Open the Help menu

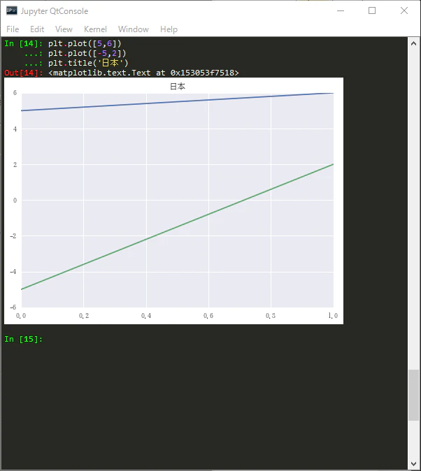point(169,29)
